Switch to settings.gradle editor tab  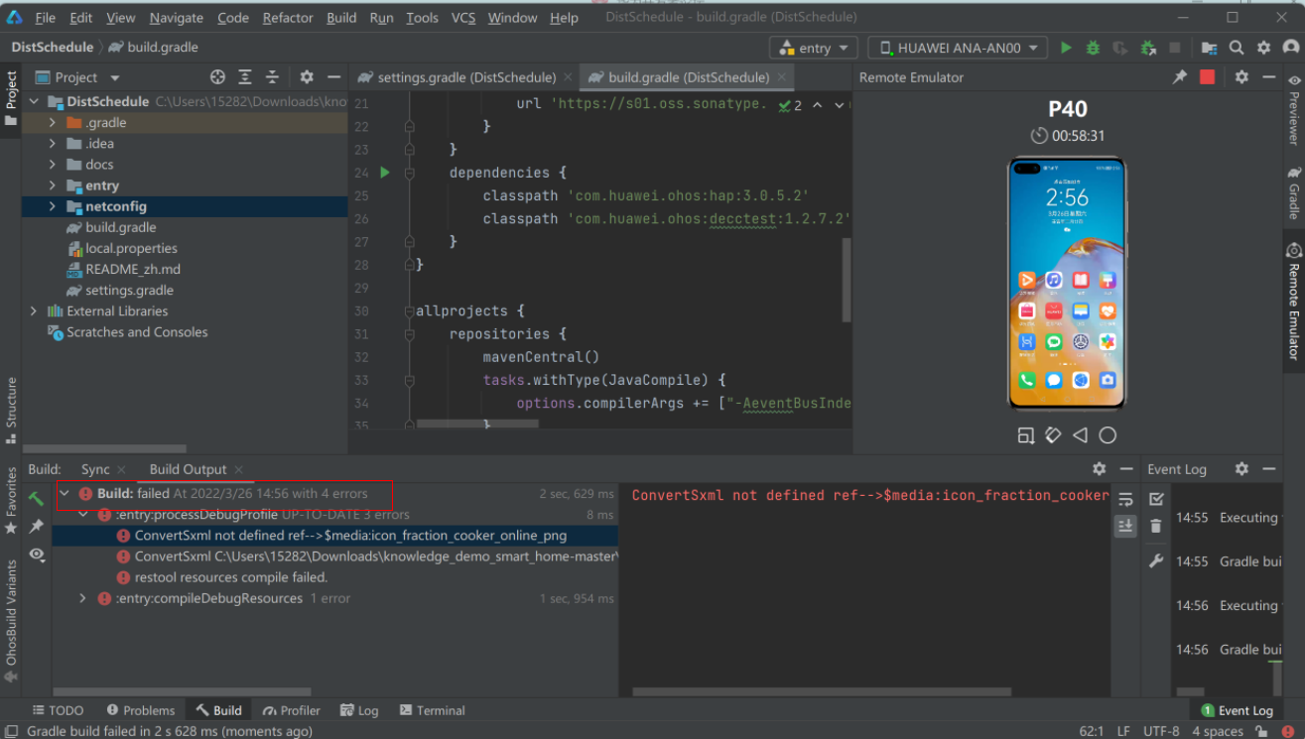pyautogui.click(x=465, y=77)
